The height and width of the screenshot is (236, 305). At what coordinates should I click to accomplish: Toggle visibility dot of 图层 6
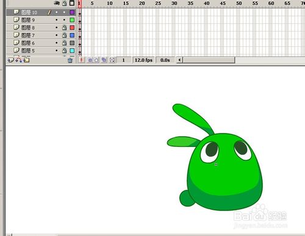pyautogui.click(x=57, y=43)
